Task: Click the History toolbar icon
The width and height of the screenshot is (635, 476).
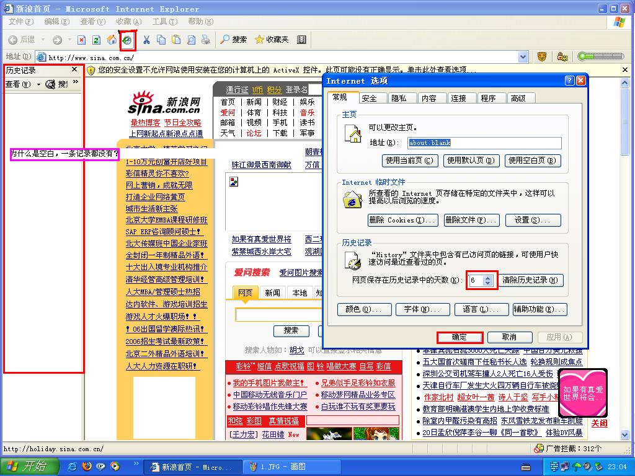Action: (x=128, y=40)
